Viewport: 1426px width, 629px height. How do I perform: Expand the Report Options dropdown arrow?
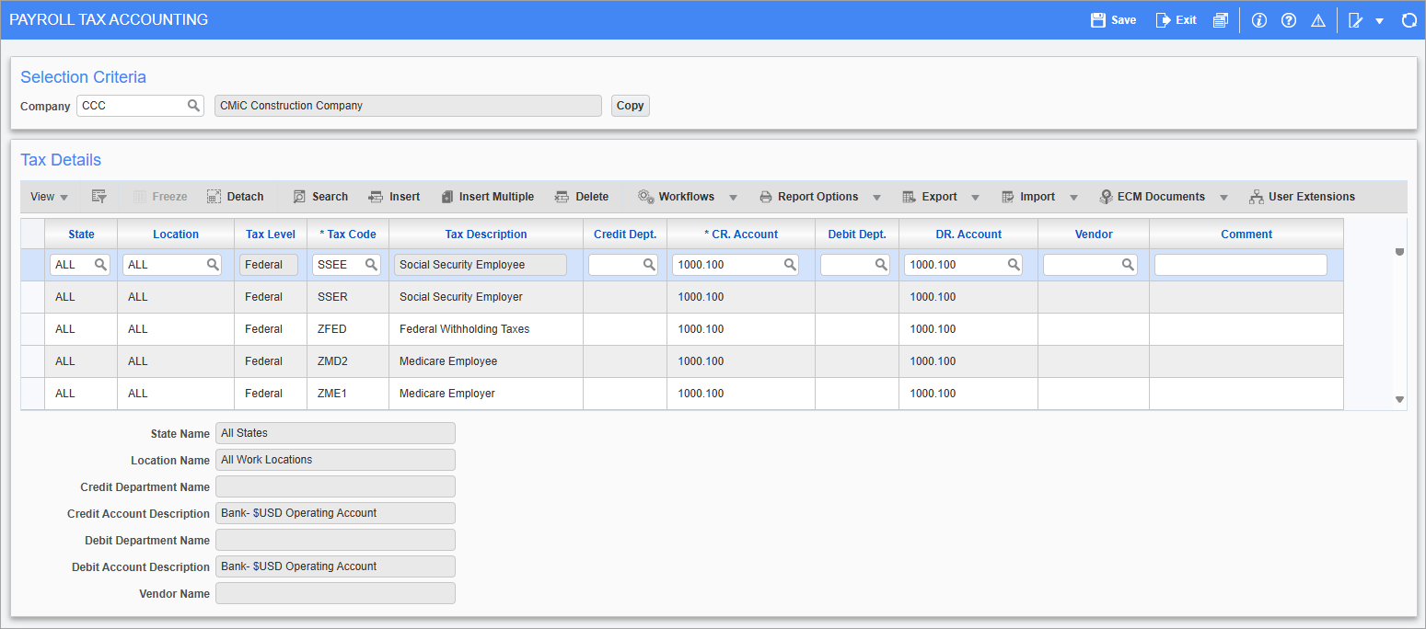point(876,198)
